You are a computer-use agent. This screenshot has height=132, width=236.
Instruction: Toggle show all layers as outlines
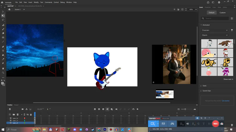click(x=25, y=115)
